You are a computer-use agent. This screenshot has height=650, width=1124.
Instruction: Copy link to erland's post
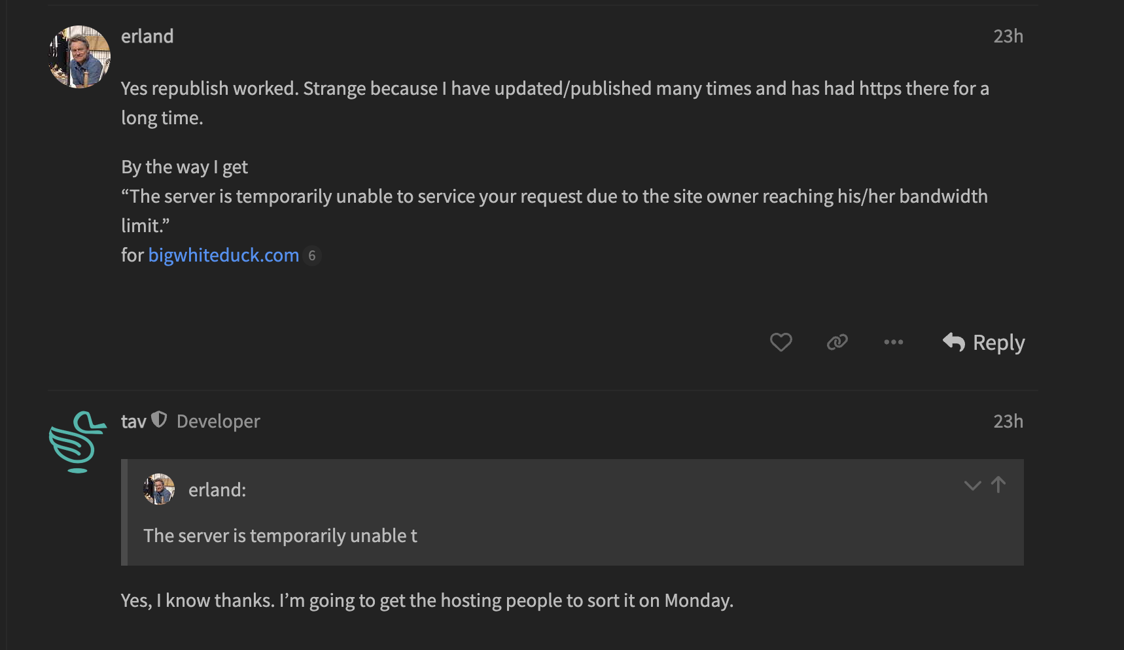point(837,342)
